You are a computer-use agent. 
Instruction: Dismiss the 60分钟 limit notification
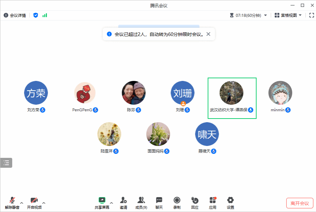click(x=208, y=34)
